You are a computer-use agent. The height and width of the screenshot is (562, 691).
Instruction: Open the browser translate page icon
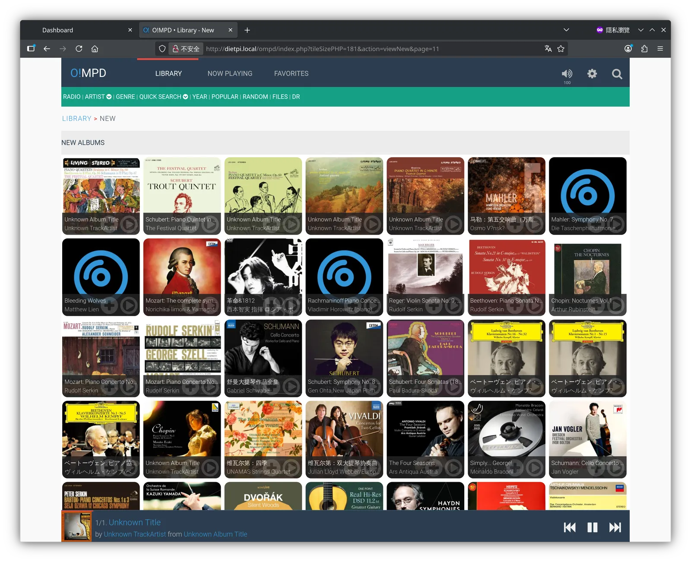tap(548, 49)
